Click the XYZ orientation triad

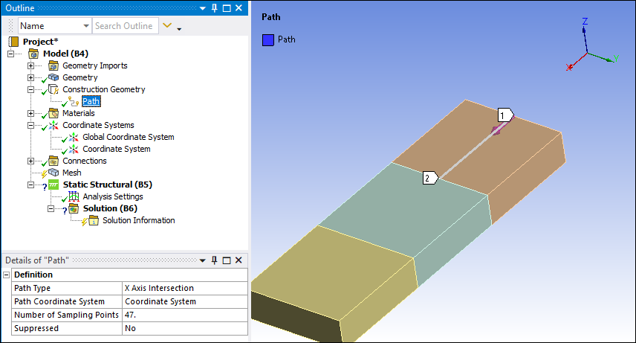coord(591,45)
